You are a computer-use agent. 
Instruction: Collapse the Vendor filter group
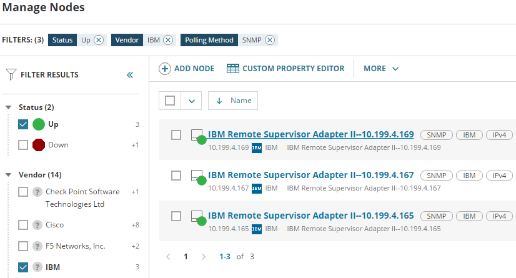(8, 175)
